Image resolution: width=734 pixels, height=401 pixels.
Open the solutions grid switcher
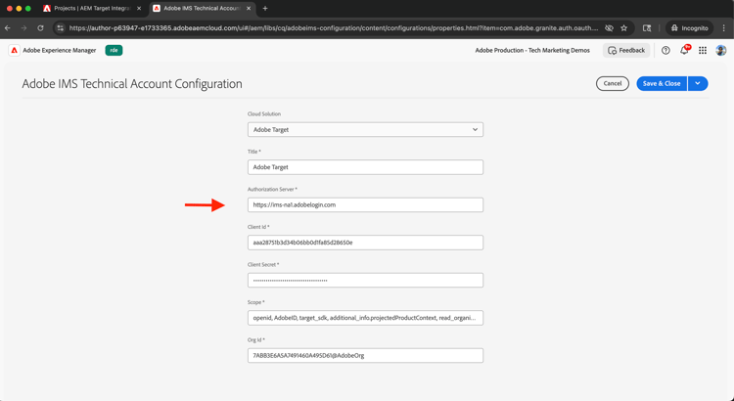click(x=703, y=50)
